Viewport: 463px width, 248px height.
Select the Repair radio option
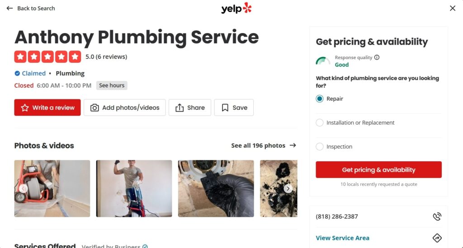(320, 99)
